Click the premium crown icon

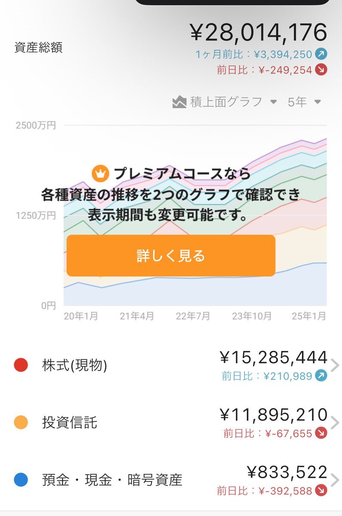[100, 174]
